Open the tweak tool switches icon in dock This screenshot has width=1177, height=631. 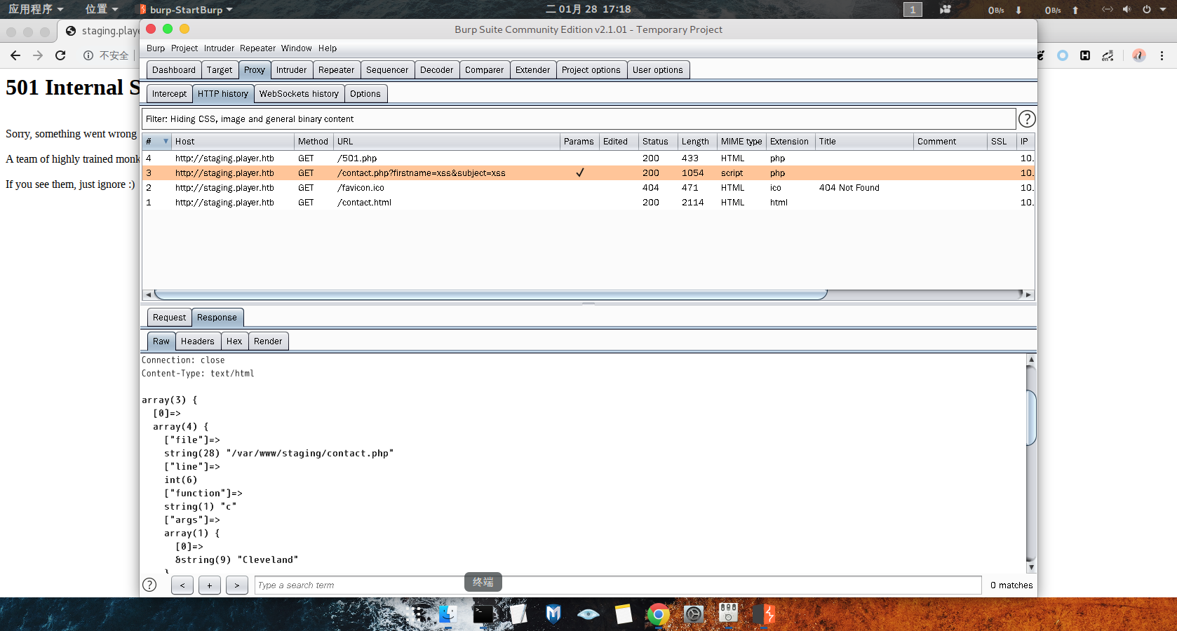coord(728,613)
